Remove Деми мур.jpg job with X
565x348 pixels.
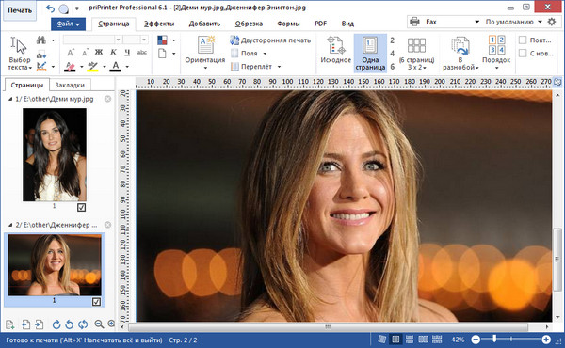107,99
